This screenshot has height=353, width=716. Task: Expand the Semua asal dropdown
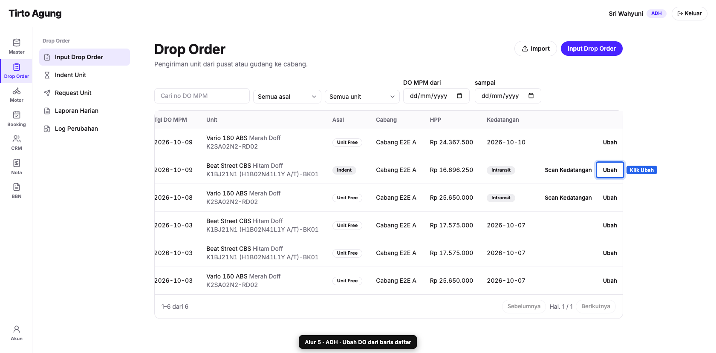[287, 97]
